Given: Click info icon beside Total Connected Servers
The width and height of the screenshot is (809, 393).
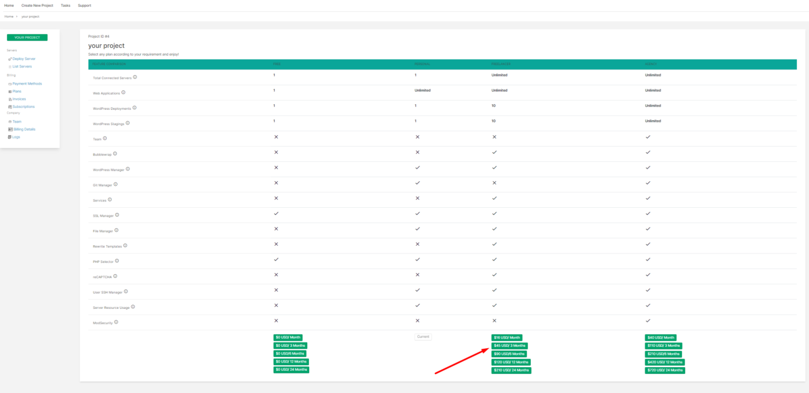Looking at the screenshot, I should pos(135,77).
